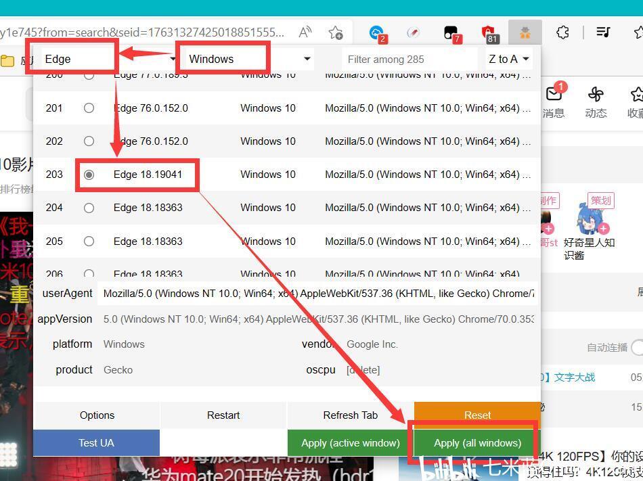Click the blue Test UA button
Screen dimensions: 643x481
click(96, 443)
